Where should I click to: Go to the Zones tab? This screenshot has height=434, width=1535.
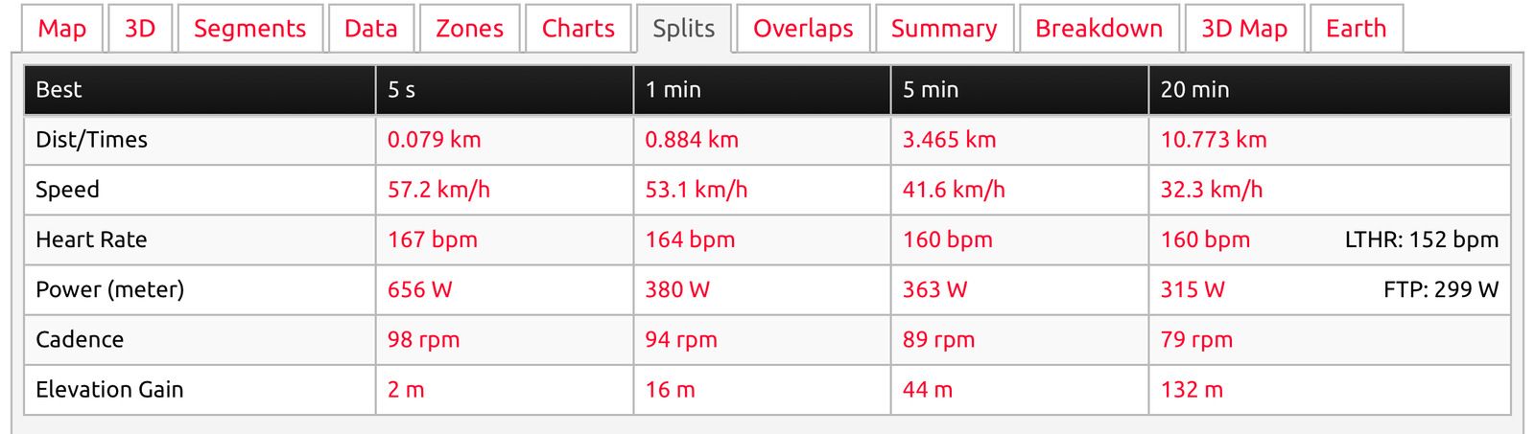[469, 29]
